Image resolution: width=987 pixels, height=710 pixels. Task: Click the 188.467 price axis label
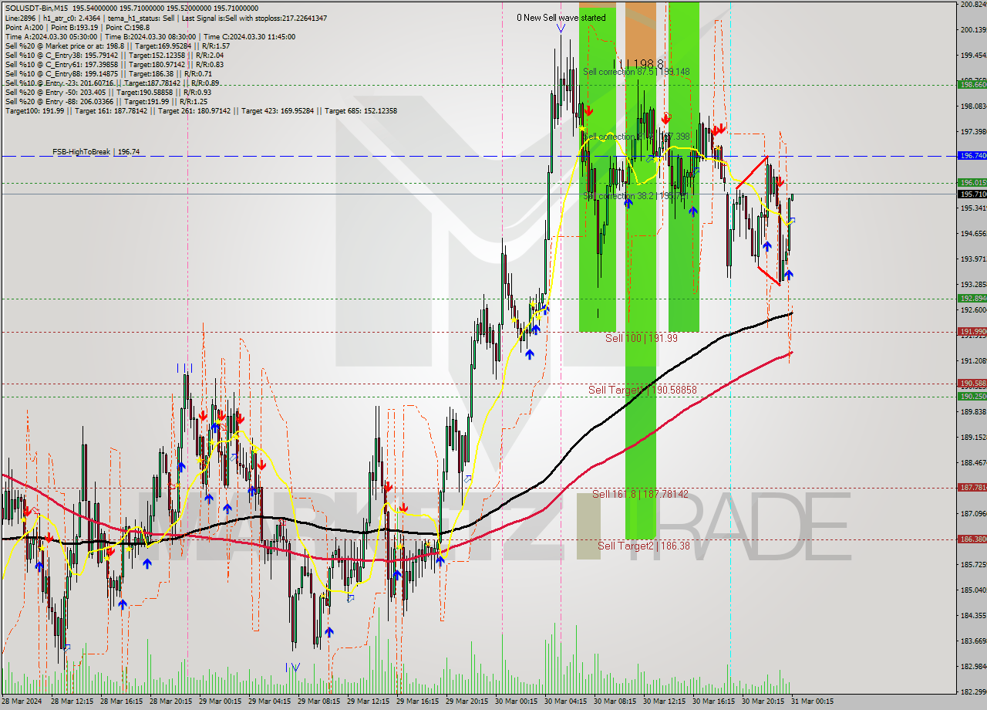pos(974,462)
